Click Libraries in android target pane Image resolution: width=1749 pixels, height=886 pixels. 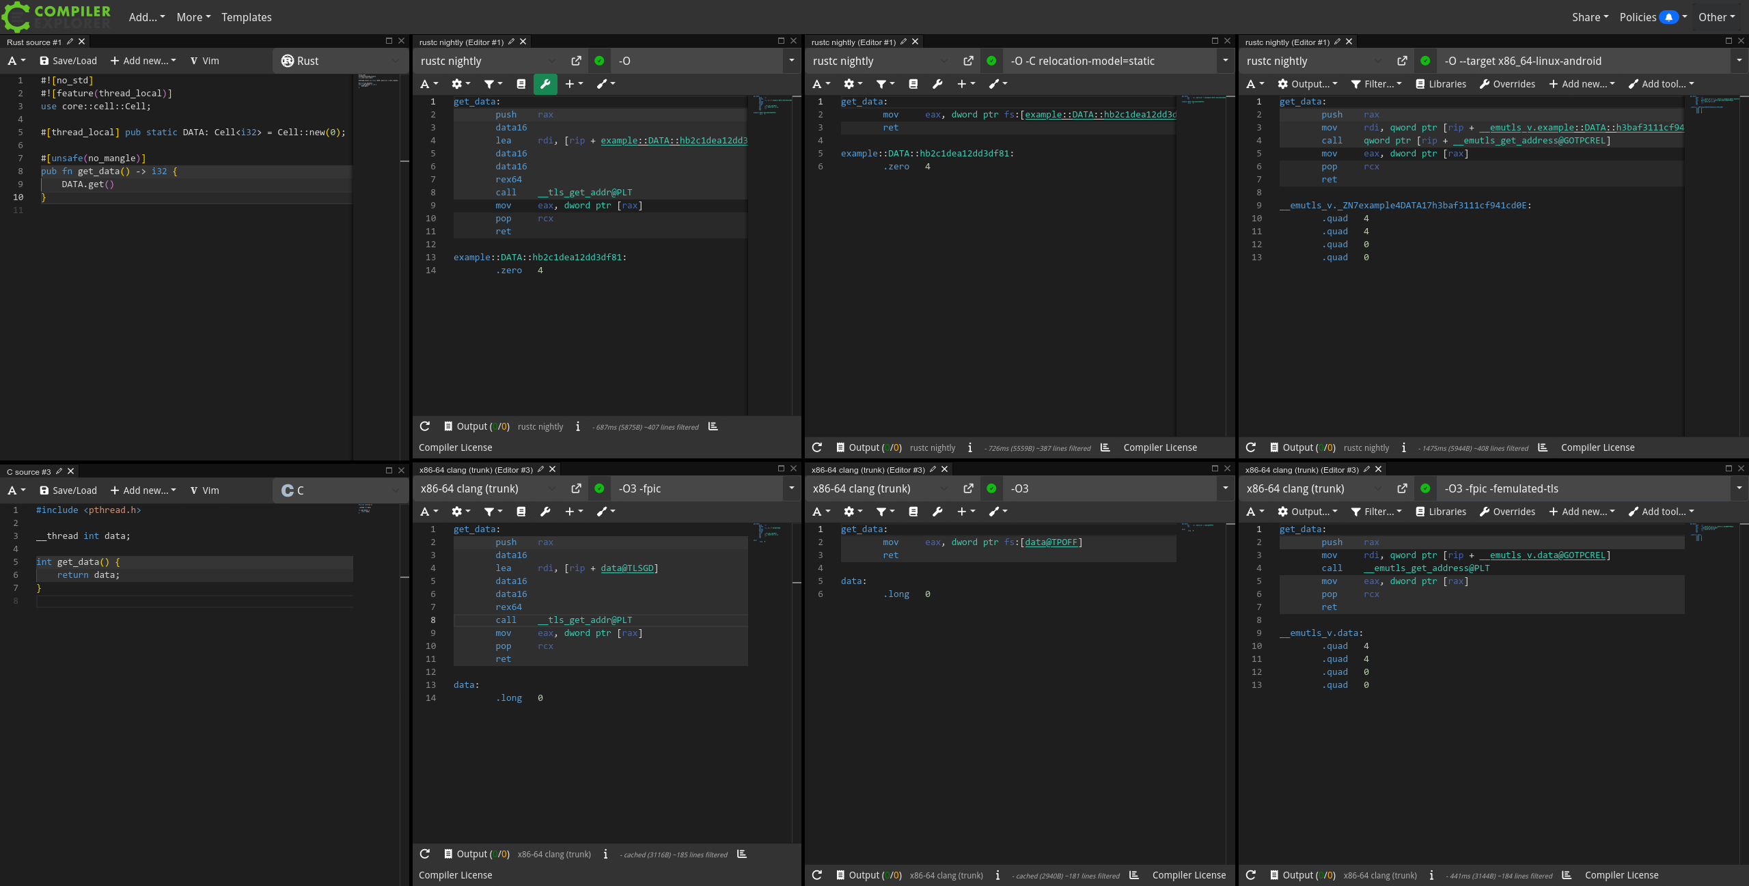(1441, 84)
